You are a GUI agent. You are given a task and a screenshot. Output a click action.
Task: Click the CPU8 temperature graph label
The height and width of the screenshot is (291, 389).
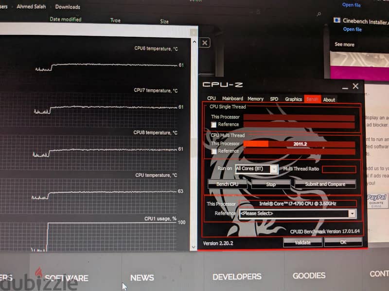[x=155, y=132]
